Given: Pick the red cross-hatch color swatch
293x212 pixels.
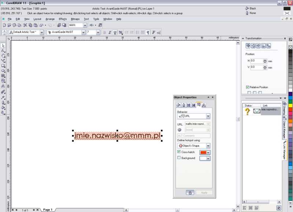Looking at the screenshot, I should coord(203,152).
